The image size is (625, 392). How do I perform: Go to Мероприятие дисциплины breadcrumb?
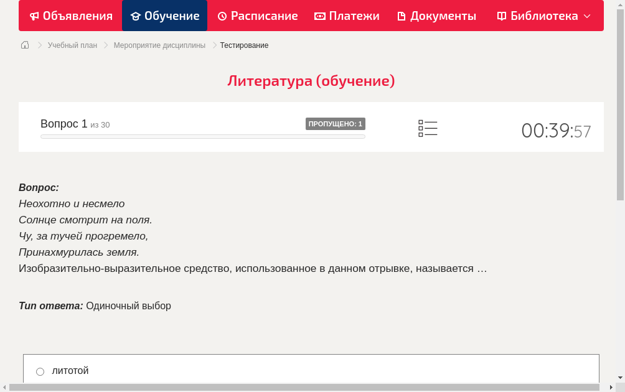pos(159,45)
